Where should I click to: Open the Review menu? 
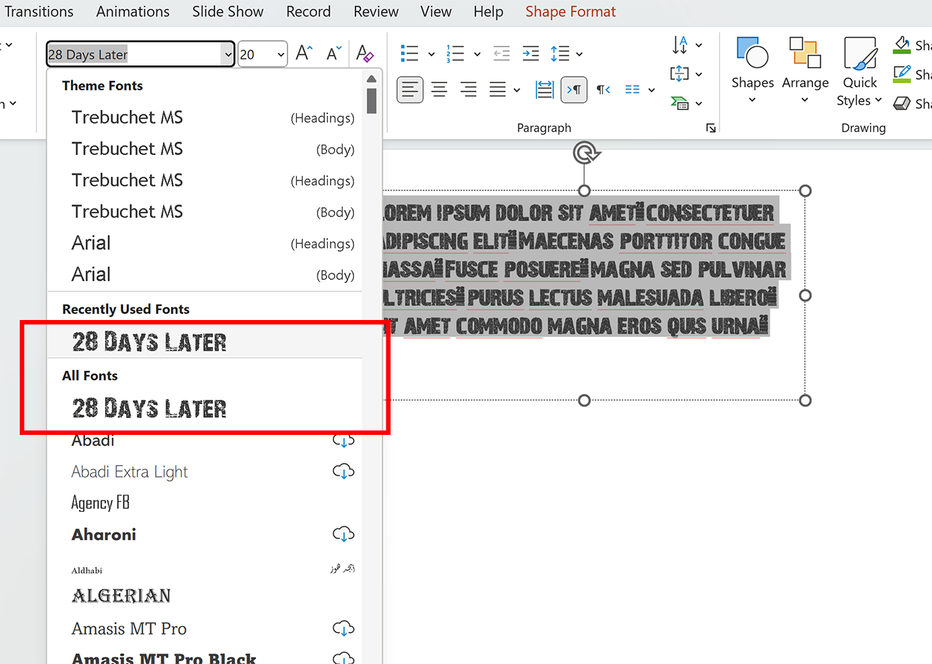click(376, 11)
